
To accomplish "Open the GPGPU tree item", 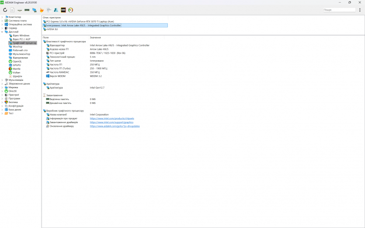I will pos(17,65).
